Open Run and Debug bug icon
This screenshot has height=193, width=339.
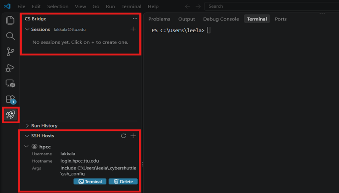tap(10, 68)
